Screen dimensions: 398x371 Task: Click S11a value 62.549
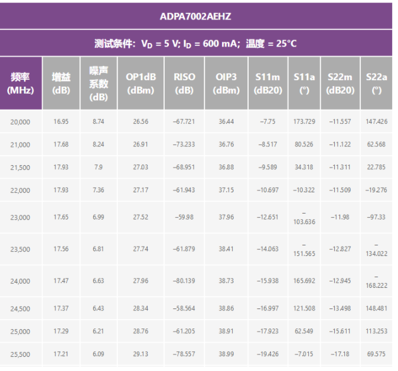pos(304,331)
